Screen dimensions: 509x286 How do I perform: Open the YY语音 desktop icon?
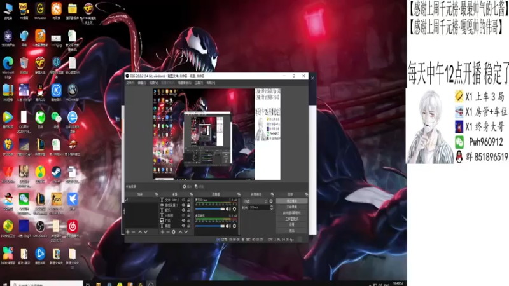pyautogui.click(x=24, y=11)
